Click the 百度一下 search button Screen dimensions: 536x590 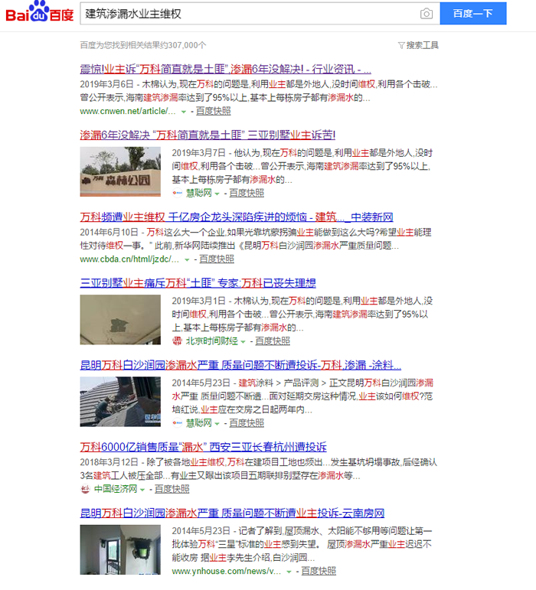pos(473,14)
